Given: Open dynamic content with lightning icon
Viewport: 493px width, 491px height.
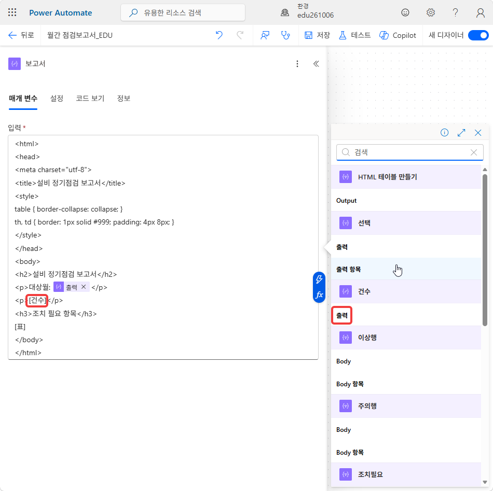Looking at the screenshot, I should [319, 279].
